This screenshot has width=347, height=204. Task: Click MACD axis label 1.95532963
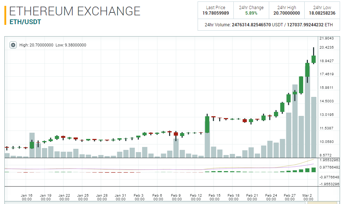click(x=329, y=160)
